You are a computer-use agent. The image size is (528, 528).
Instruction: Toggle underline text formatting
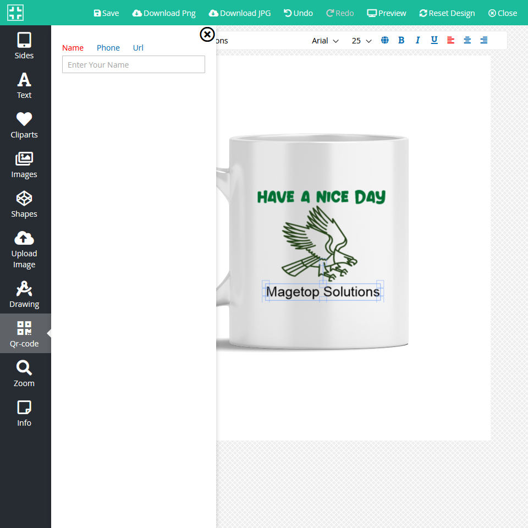click(x=434, y=40)
